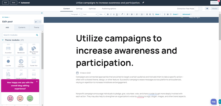
Task: Open the Paragraph style dropdown
Action: click(x=75, y=14)
